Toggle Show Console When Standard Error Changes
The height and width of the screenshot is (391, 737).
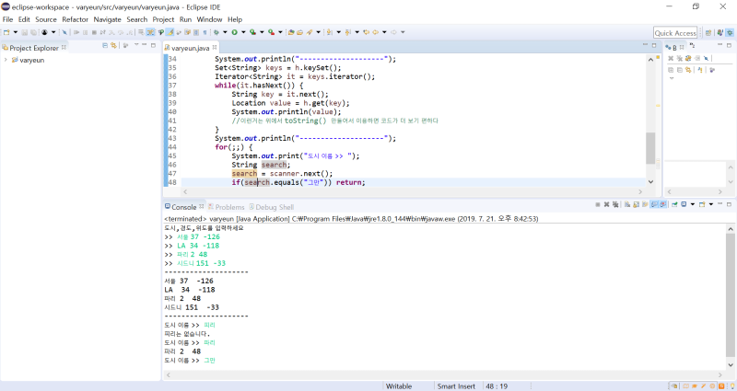pos(662,204)
